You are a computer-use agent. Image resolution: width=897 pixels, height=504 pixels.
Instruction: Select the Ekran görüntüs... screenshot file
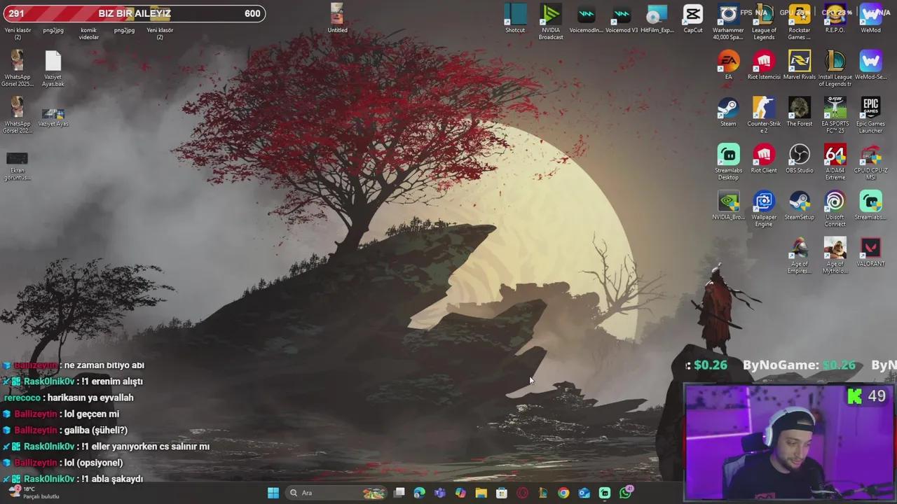click(x=18, y=167)
